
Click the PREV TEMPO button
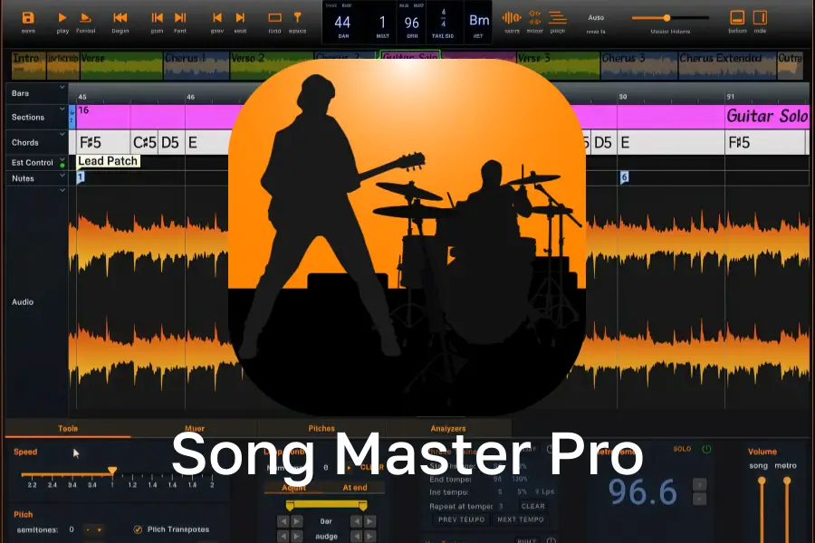[461, 519]
